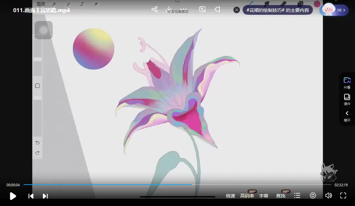Click the share icon in top bar

point(154,9)
